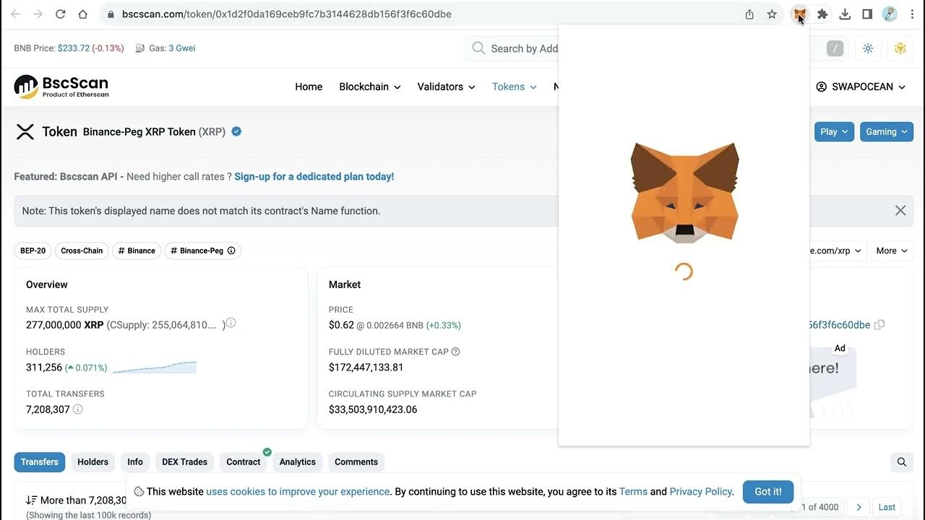This screenshot has width=925, height=520.
Task: Switch to the Info tab
Action: (135, 462)
